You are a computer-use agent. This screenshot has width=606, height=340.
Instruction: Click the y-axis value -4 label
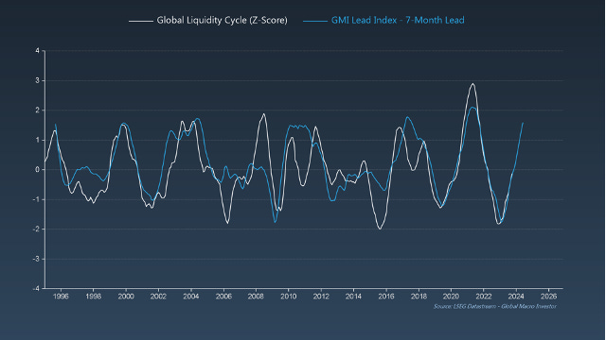[36, 288]
